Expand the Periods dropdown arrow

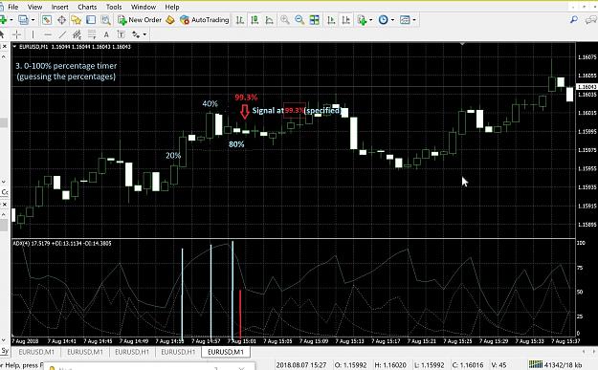click(392, 20)
